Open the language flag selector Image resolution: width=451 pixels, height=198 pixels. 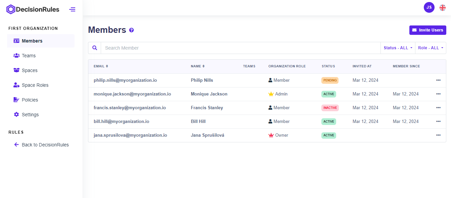point(443,8)
